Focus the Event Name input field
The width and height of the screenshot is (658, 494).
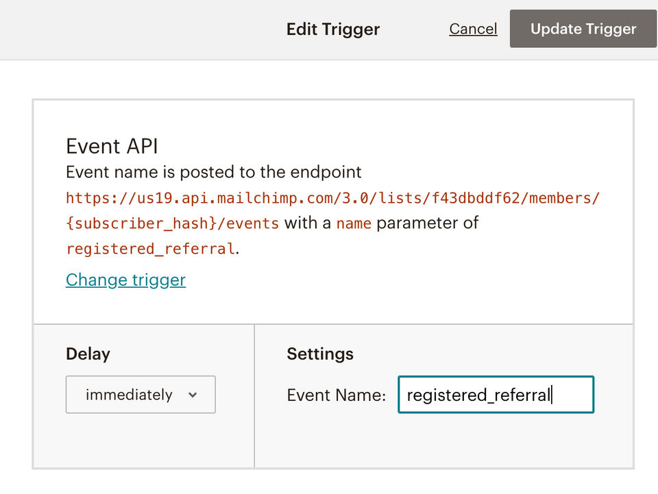pyautogui.click(x=496, y=395)
